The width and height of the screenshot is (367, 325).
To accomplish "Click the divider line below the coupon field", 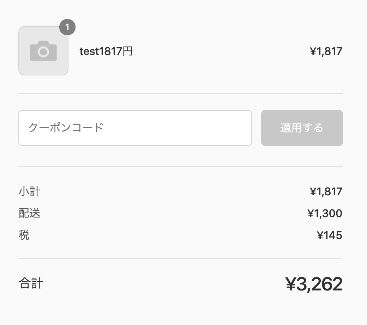I will click(180, 167).
